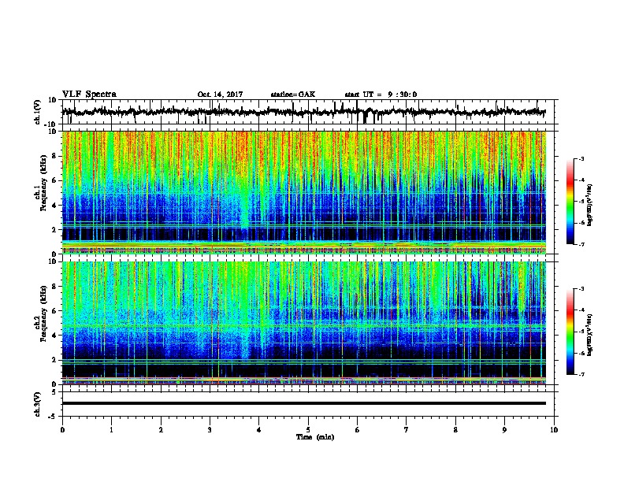Click the "-10" tick of the ch.1(V) axis
This screenshot has height=482, width=624.
pyautogui.click(x=51, y=124)
